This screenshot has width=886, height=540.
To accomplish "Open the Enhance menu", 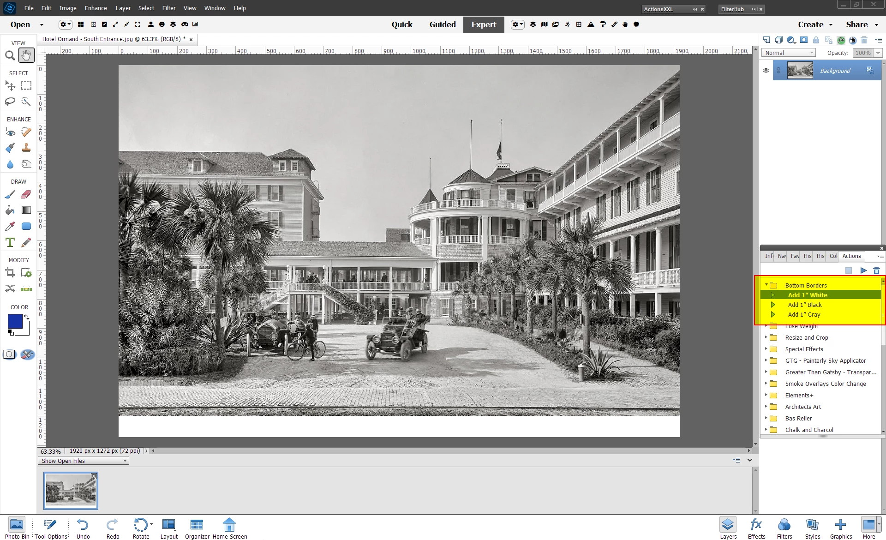I will pos(96,8).
